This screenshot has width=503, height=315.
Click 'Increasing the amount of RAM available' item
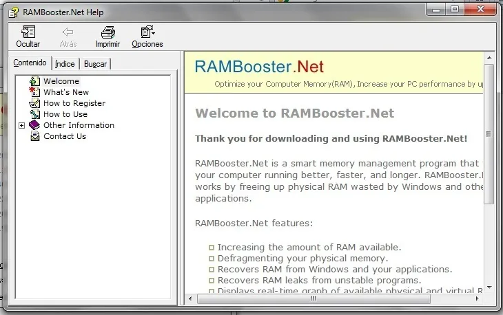pos(309,248)
